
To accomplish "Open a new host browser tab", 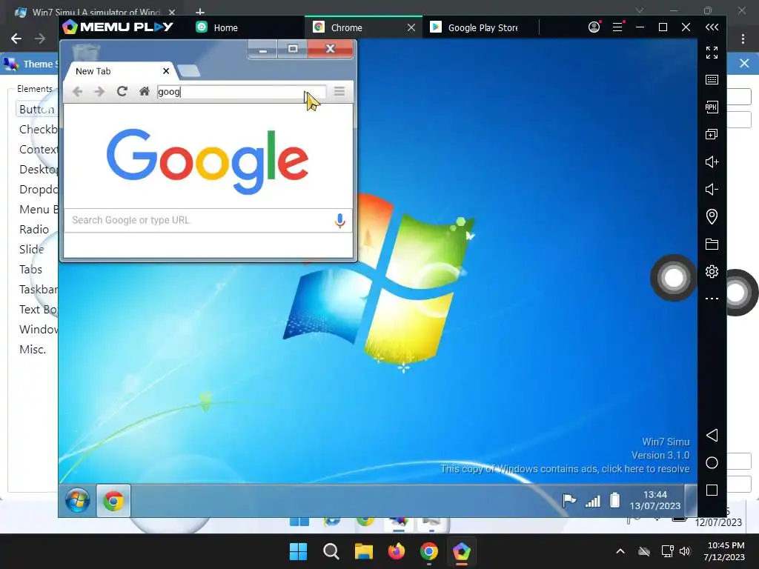I will click(200, 11).
